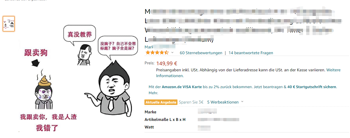Image resolution: width=350 pixels, height=138 pixels.
Task: Expand the star rating breakdown chevron
Action: tap(173, 53)
